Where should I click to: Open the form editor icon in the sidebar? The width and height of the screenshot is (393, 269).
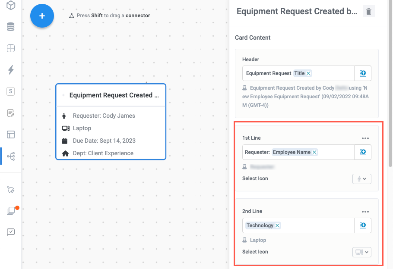point(10,113)
